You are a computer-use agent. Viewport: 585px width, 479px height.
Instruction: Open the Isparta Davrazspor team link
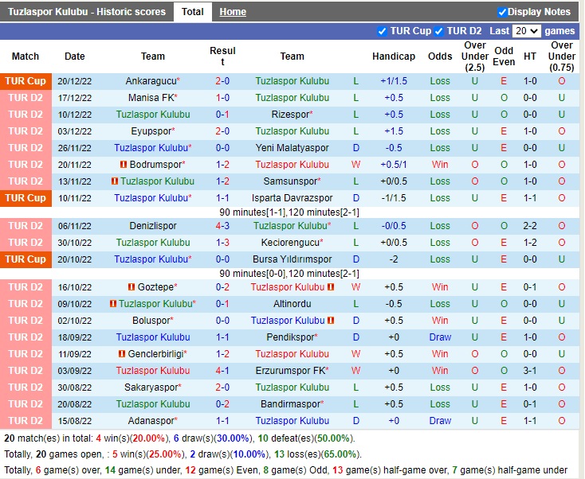(x=290, y=198)
